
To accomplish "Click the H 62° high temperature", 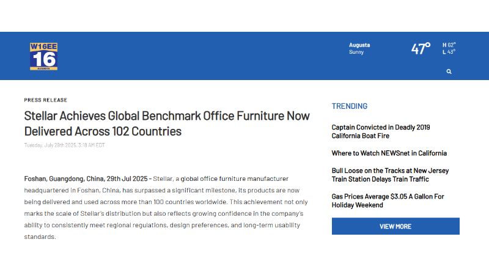I will click(449, 45).
